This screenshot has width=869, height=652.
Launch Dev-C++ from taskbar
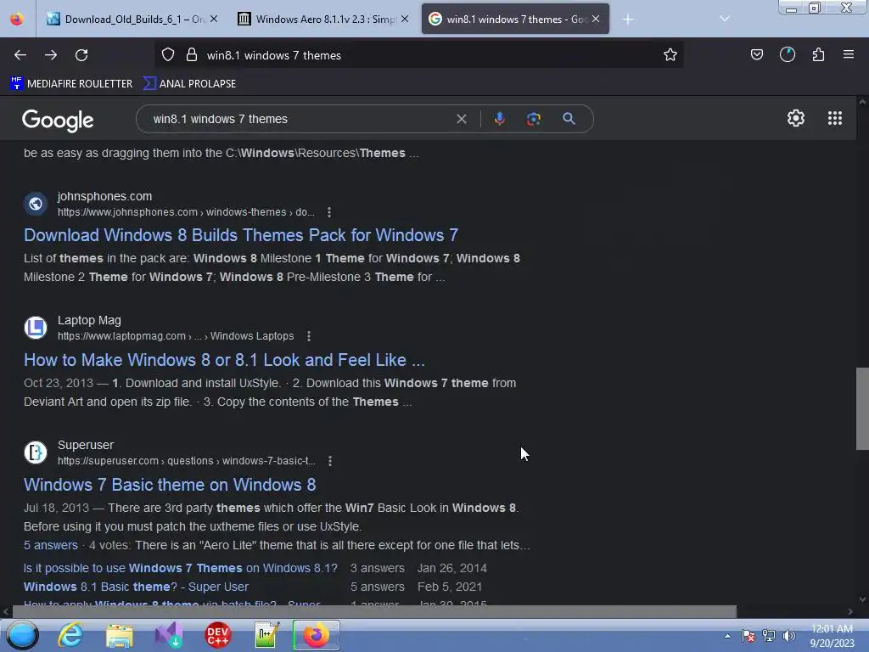217,635
